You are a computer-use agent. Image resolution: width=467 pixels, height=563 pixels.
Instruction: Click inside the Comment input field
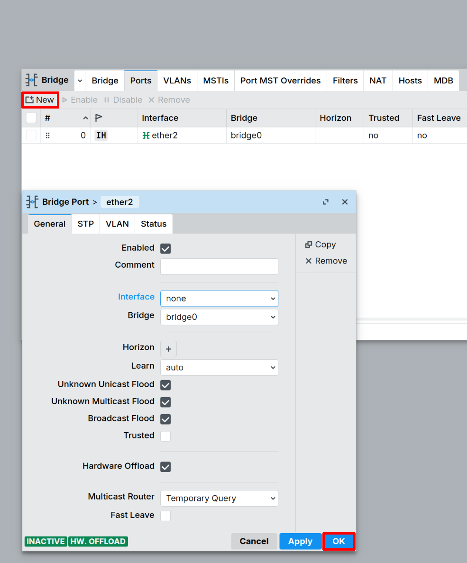pos(219,266)
